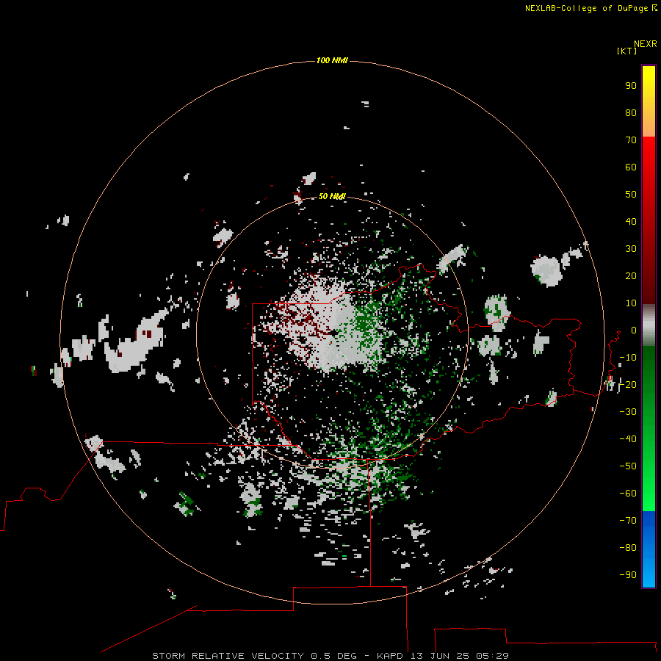Click the -50 value on the velocity scale

[x=628, y=466]
